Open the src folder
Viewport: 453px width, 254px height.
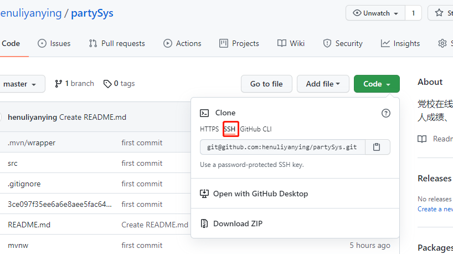tap(13, 164)
